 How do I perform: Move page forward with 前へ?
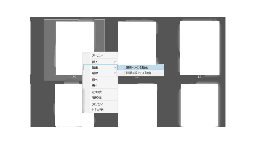tap(100, 80)
